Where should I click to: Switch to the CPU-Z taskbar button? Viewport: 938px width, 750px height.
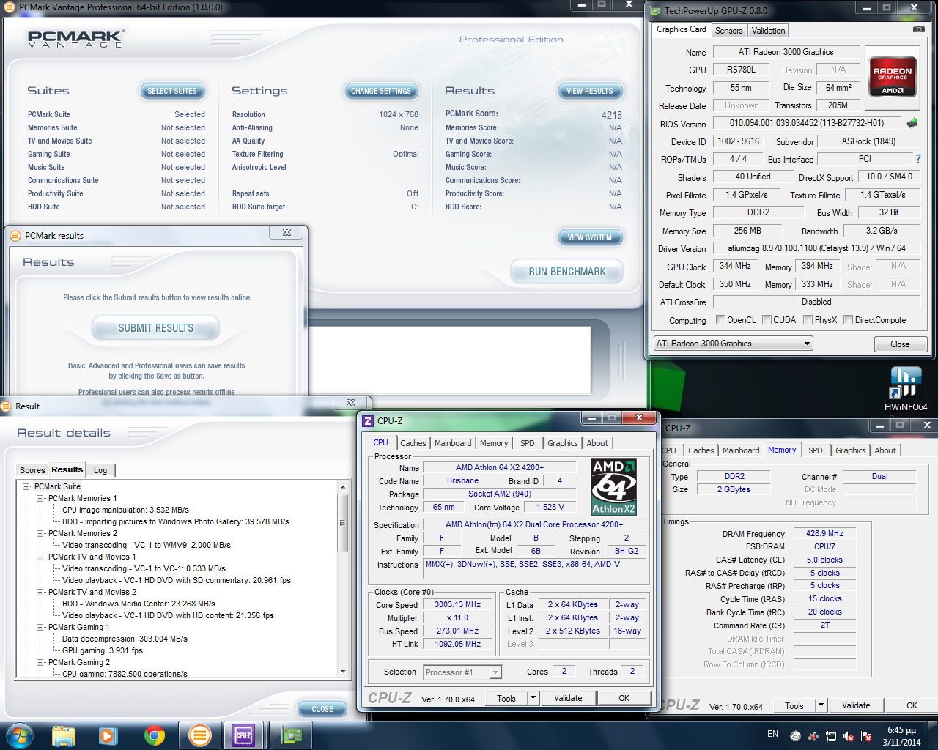(x=243, y=735)
